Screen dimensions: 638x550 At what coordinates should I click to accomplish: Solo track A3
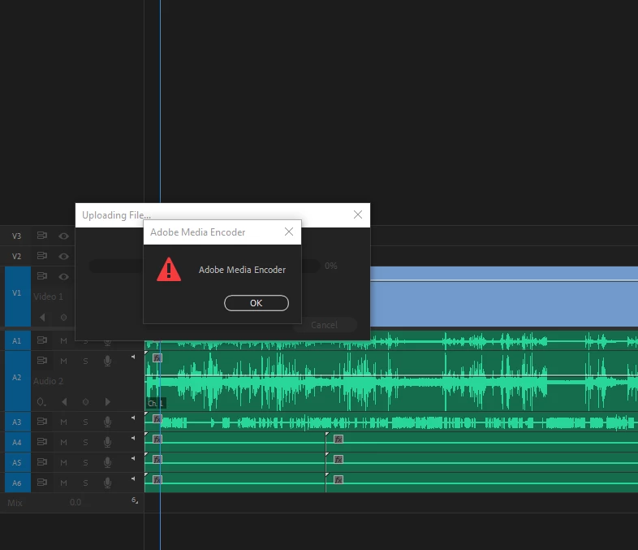pyautogui.click(x=85, y=422)
